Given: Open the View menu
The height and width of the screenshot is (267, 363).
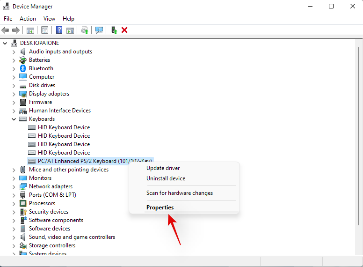Looking at the screenshot, I should 49,19.
